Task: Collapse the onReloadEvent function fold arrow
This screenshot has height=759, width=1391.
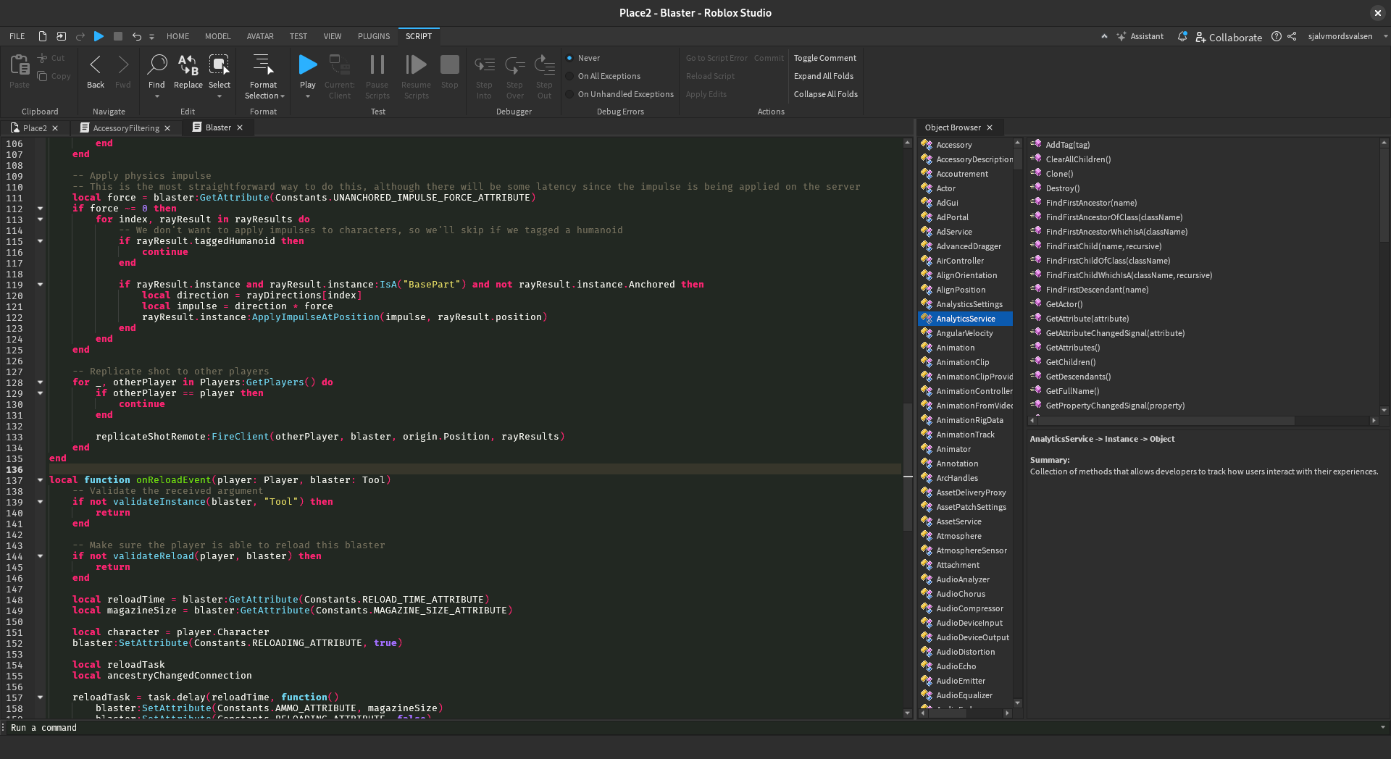Action: 40,480
